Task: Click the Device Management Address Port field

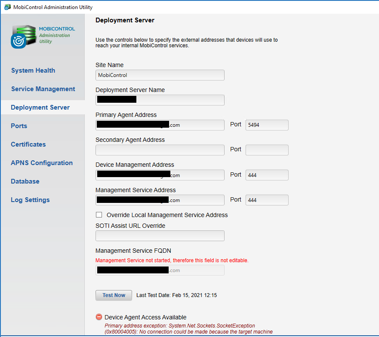Action: point(266,175)
